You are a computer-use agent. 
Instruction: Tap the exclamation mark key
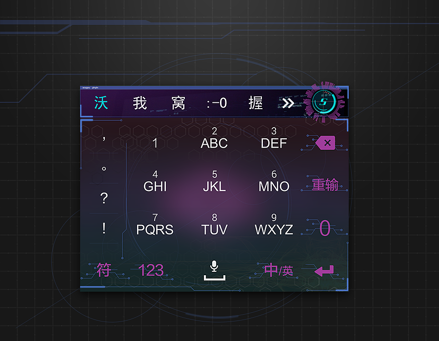104,228
